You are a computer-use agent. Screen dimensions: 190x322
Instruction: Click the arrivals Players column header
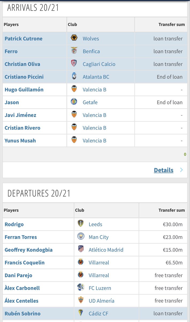11,24
